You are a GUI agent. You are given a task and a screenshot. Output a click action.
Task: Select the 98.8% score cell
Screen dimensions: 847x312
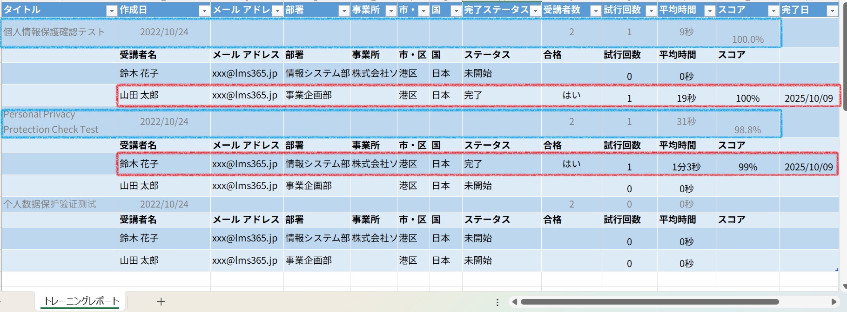pos(748,122)
